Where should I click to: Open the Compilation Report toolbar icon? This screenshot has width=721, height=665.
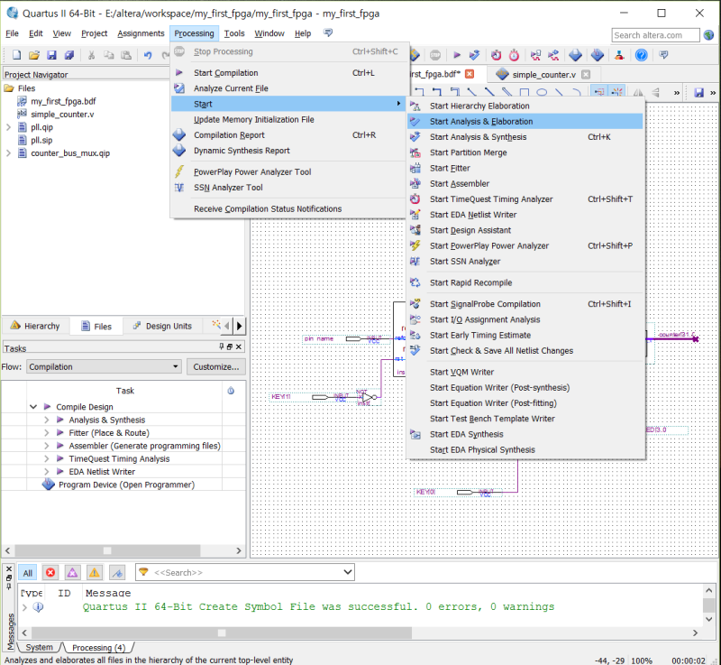(575, 56)
